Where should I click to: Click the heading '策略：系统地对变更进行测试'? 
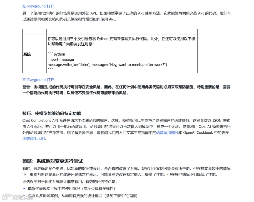coord(53,161)
